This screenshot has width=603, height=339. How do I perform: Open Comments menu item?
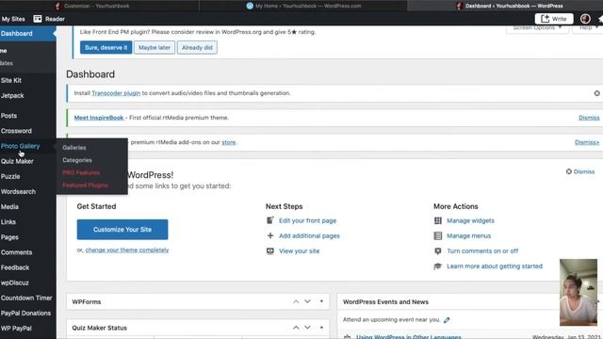[27, 252]
